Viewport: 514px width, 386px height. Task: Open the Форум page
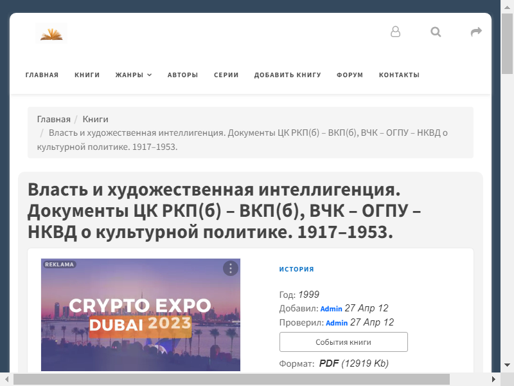pos(350,75)
